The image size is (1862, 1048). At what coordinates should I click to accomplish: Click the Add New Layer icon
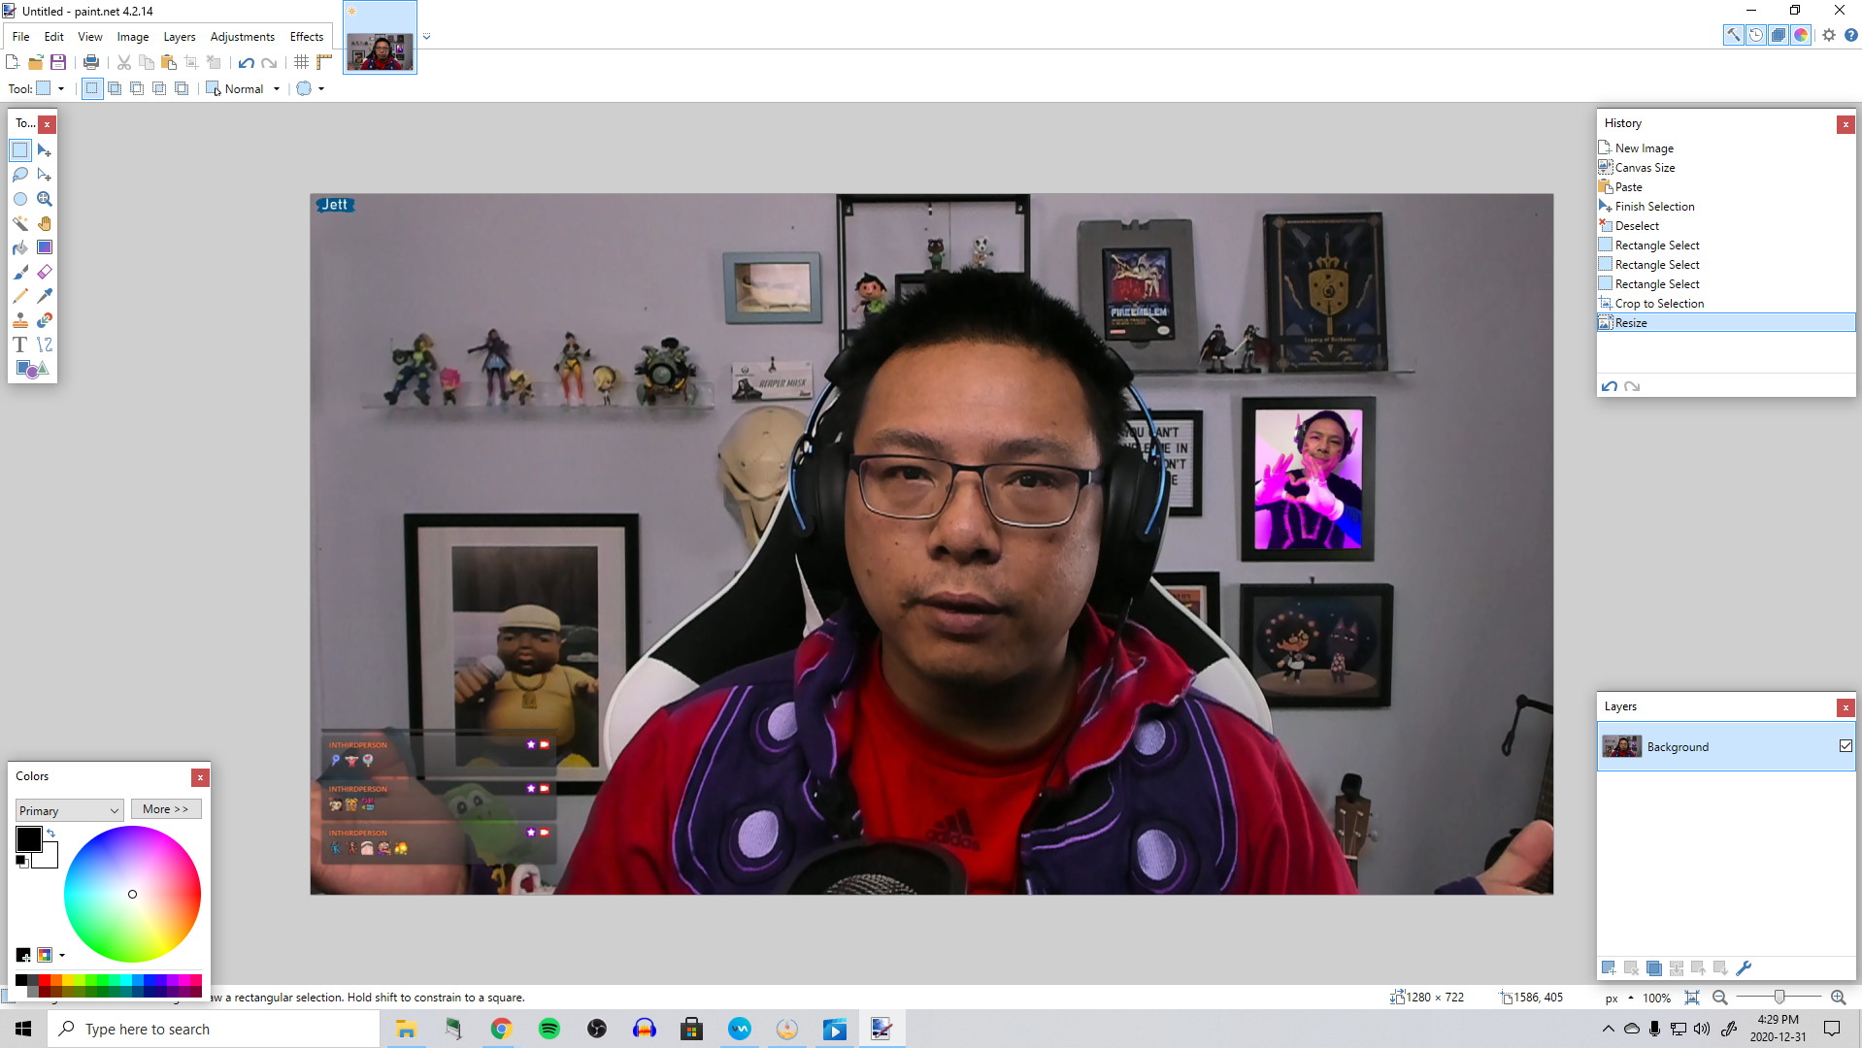[x=1609, y=968]
